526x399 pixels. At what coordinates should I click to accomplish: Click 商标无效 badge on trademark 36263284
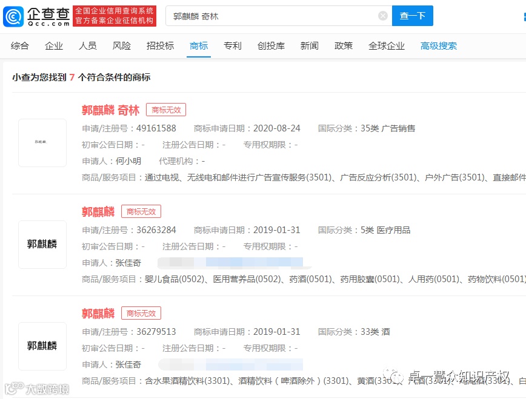[141, 211]
